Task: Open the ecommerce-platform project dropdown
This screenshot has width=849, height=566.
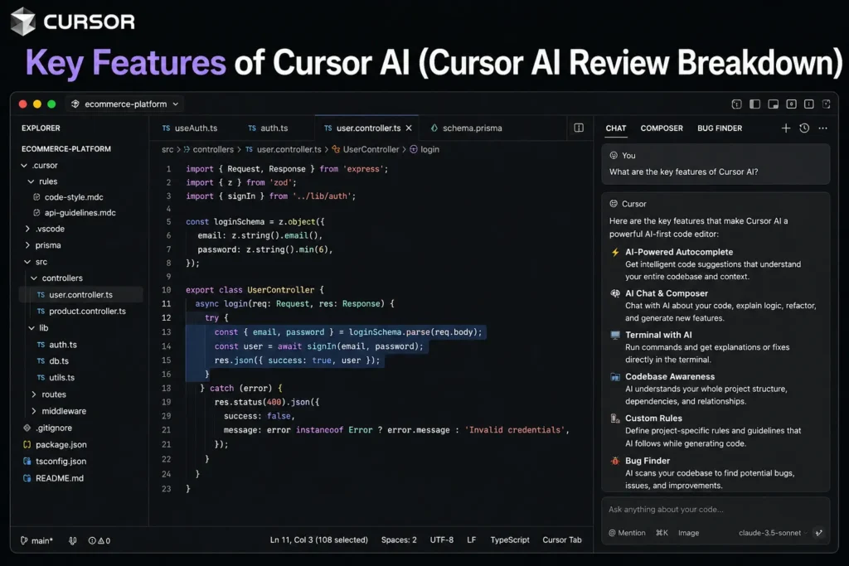Action: [x=125, y=104]
